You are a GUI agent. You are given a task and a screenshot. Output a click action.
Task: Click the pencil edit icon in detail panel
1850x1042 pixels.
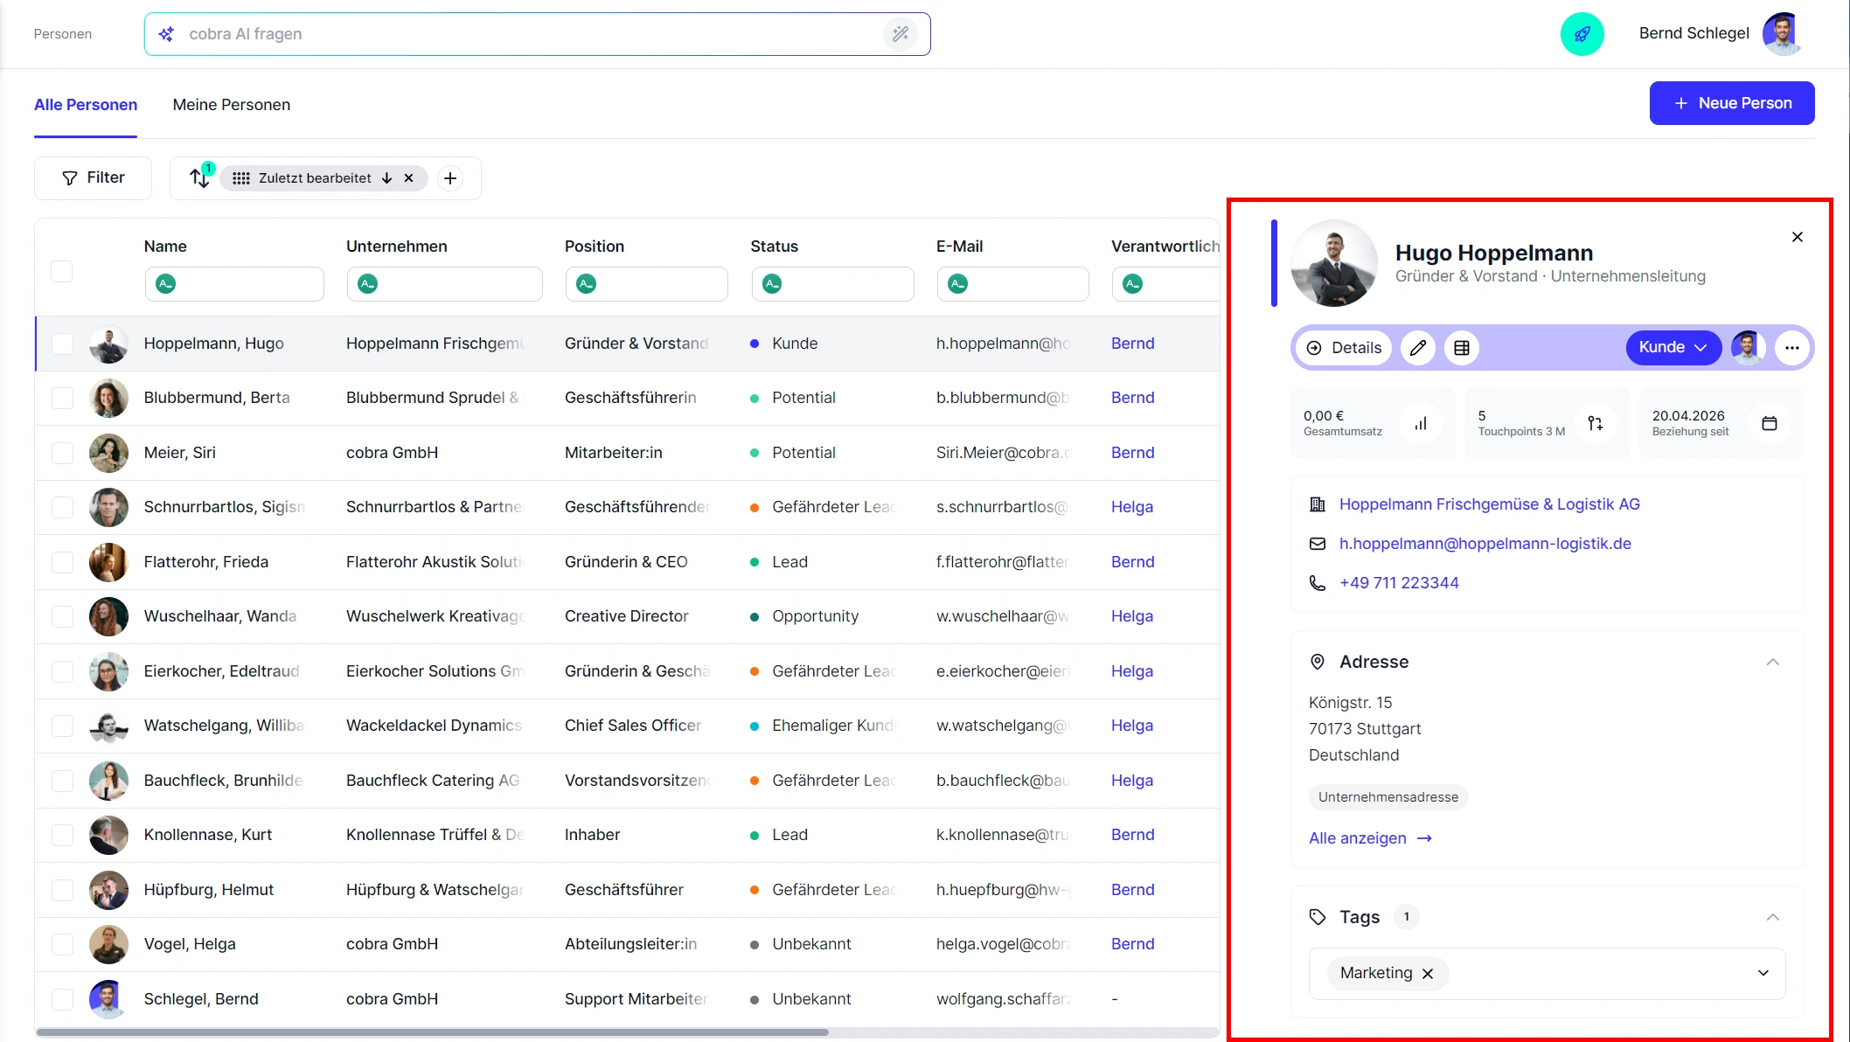tap(1418, 348)
